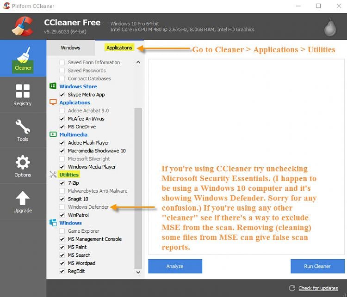Click the Applications monitor category icon
Viewport: 347px width, 297px height.
(x=53, y=102)
